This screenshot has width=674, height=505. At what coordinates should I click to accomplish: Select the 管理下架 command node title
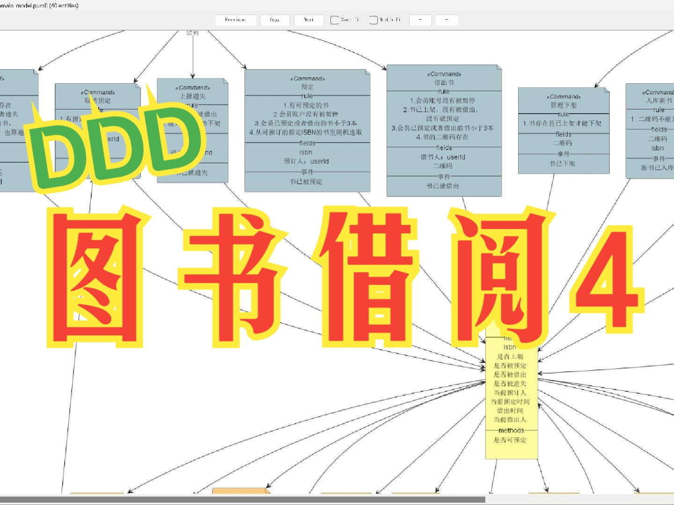pyautogui.click(x=564, y=105)
